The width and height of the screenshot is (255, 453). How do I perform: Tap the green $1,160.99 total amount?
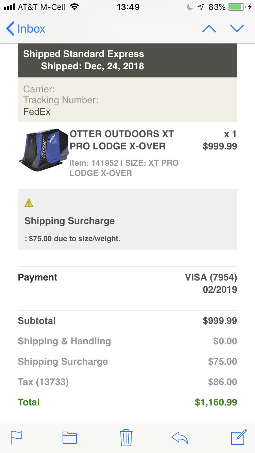pos(216,402)
